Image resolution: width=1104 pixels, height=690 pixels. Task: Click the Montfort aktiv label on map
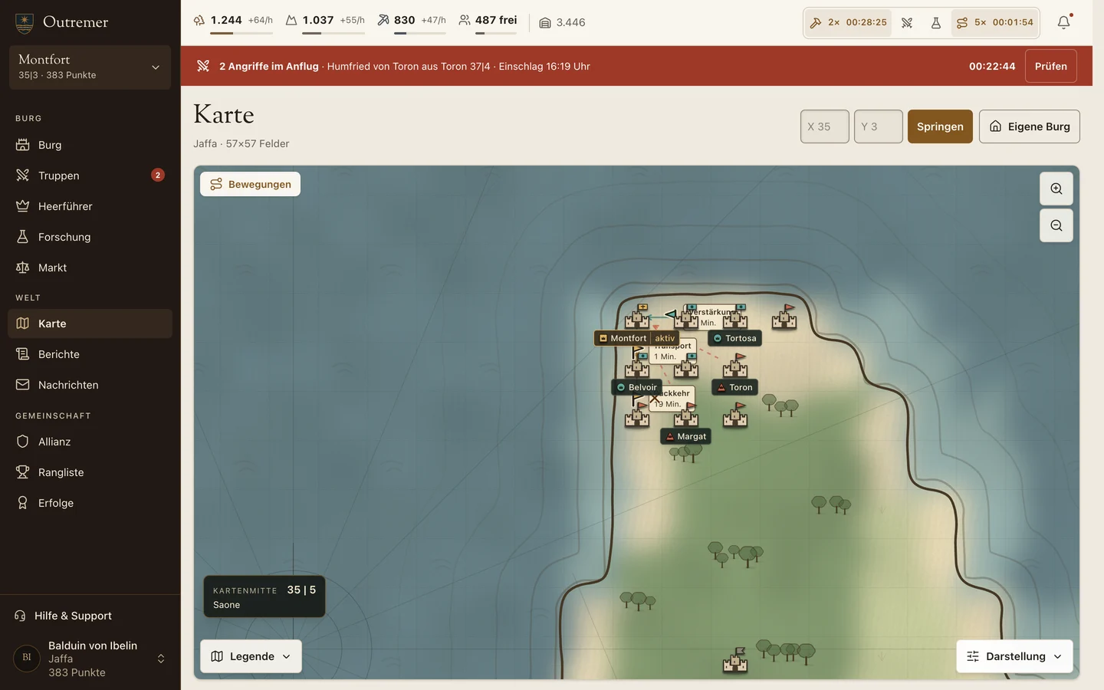click(x=637, y=338)
